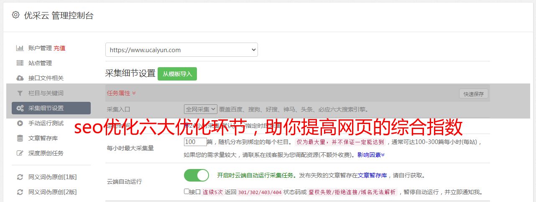This screenshot has height=202, width=536.
Task: Click the gear icon beside 优采云 管理控制台
Action: point(15,15)
